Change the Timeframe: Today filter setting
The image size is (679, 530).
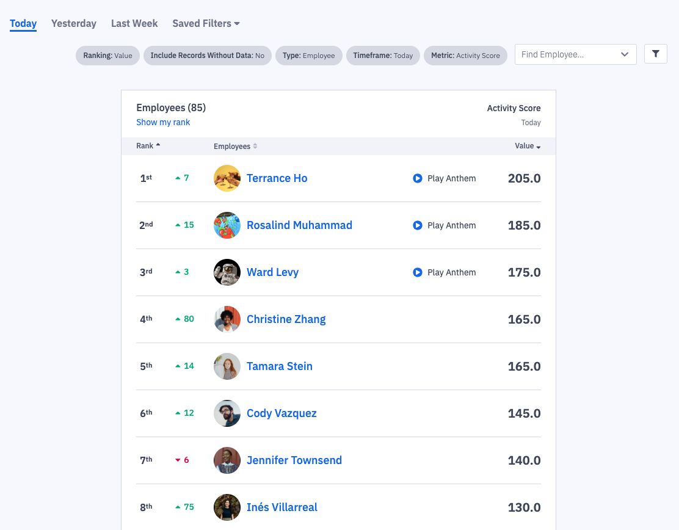pos(383,55)
